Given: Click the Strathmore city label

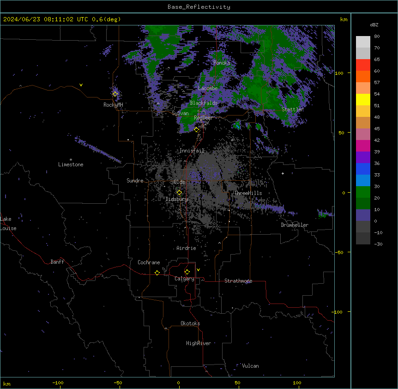Looking at the screenshot, I should pos(238,281).
